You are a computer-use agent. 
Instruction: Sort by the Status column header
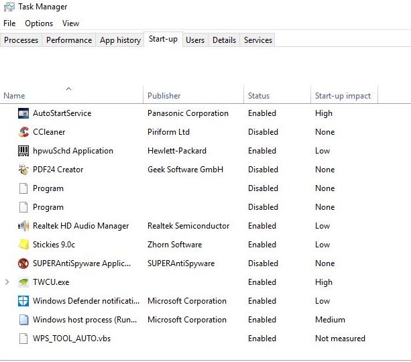pyautogui.click(x=277, y=95)
